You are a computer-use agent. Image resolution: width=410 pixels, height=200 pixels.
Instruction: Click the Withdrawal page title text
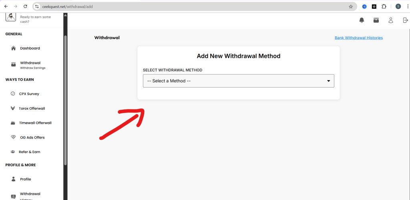click(x=107, y=38)
